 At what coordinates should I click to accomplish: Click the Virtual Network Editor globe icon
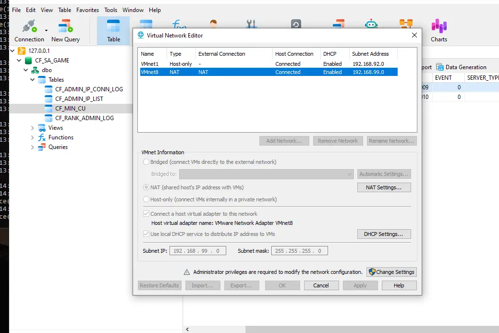coord(141,35)
